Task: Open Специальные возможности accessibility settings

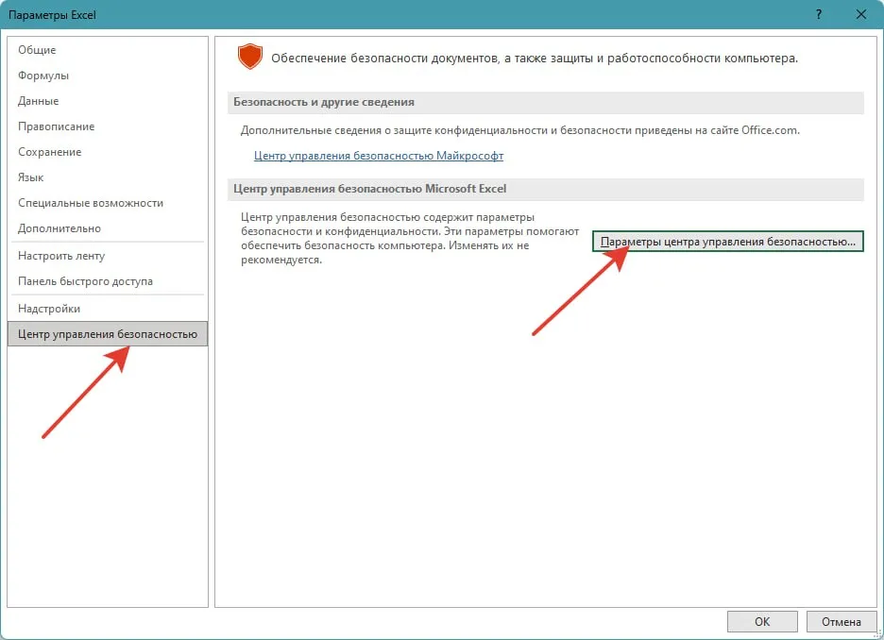Action: pos(91,203)
